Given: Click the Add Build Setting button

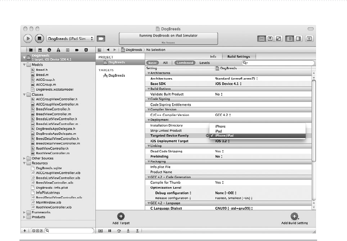Looking at the screenshot, I should [294, 219].
